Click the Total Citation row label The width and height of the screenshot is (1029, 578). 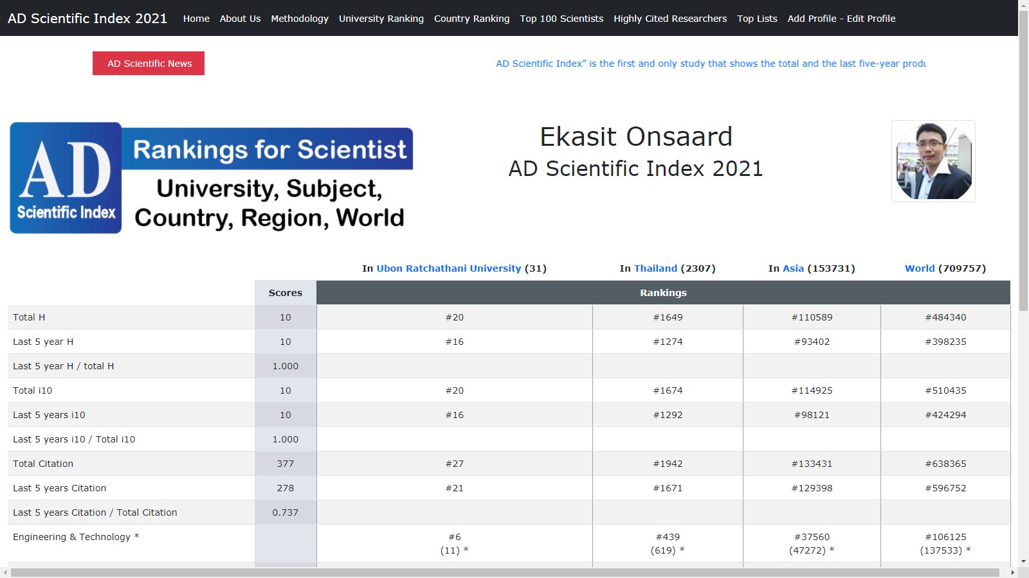pyautogui.click(x=43, y=464)
